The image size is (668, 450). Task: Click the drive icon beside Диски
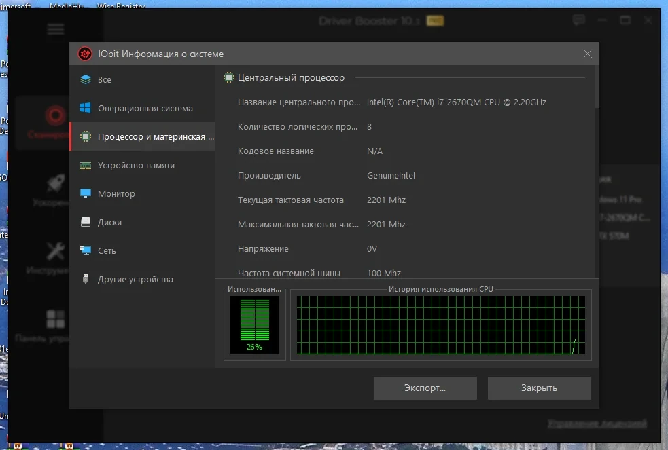click(86, 222)
